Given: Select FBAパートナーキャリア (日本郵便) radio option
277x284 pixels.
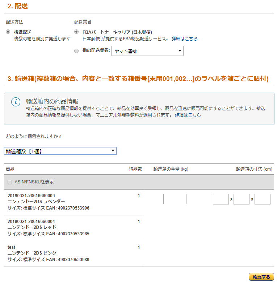Looking at the screenshot, I should coord(76,32).
